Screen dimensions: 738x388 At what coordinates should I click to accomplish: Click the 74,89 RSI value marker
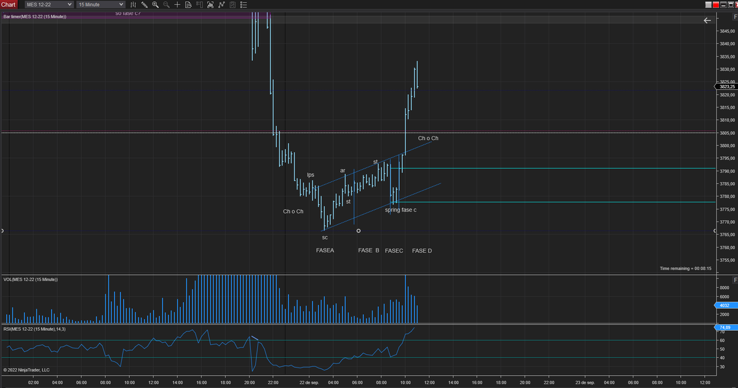(x=725, y=327)
